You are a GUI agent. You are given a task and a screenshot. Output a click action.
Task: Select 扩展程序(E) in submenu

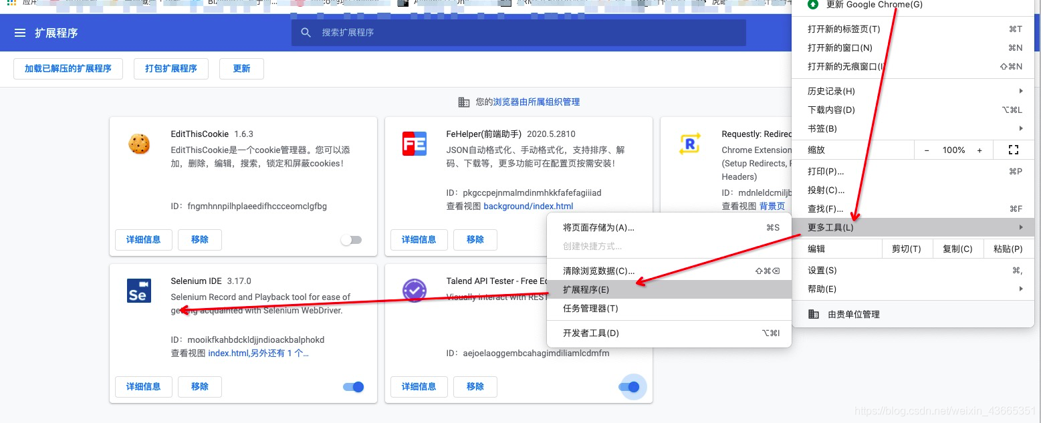[669, 289]
